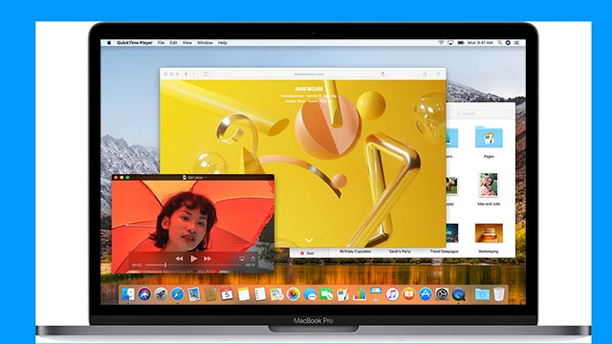Click the down chevron on the yellow webpage
The height and width of the screenshot is (344, 612).
tap(309, 240)
